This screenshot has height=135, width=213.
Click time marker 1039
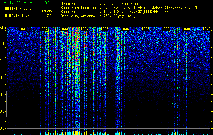[186, 29]
